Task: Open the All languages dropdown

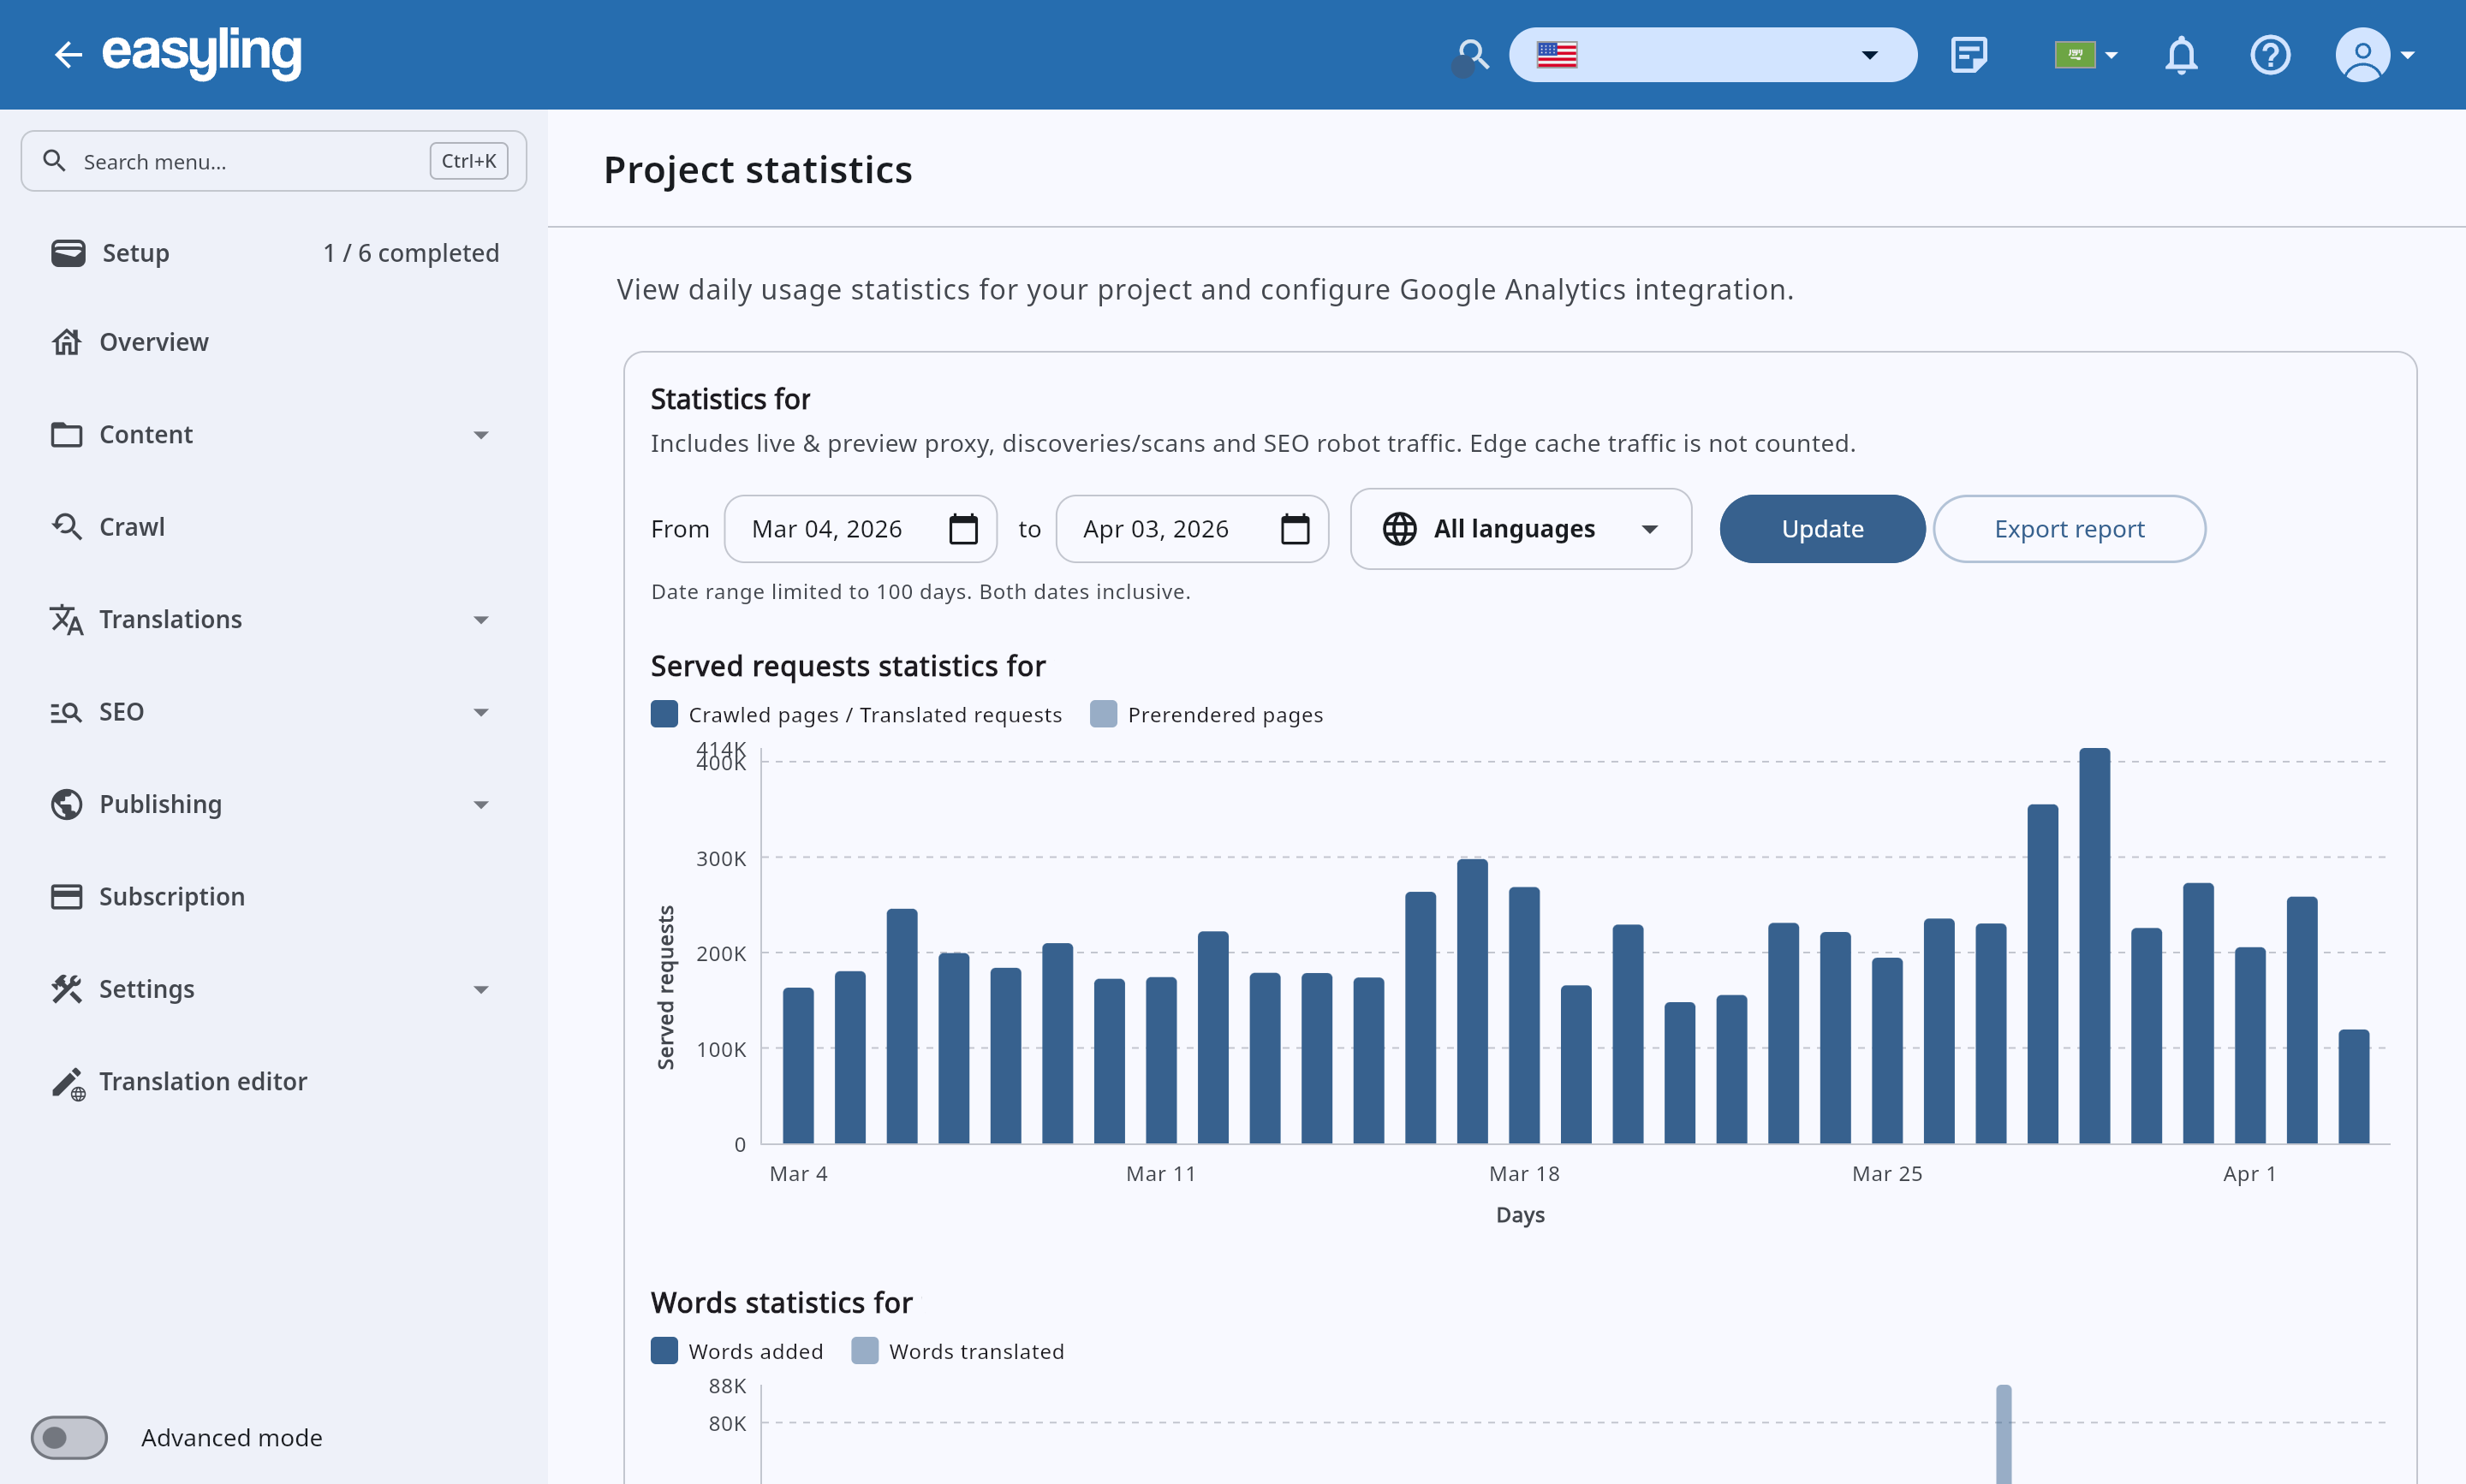Action: click(1520, 529)
